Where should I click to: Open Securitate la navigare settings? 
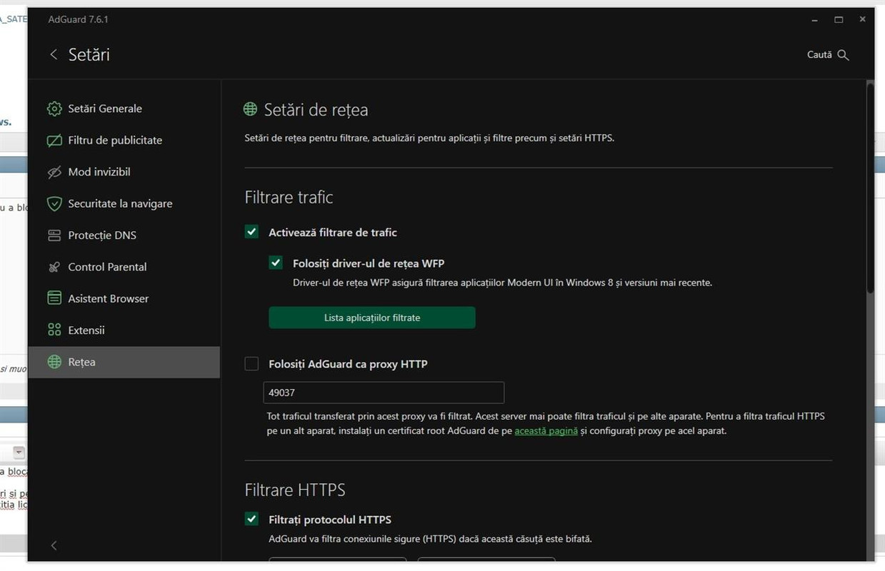click(124, 203)
